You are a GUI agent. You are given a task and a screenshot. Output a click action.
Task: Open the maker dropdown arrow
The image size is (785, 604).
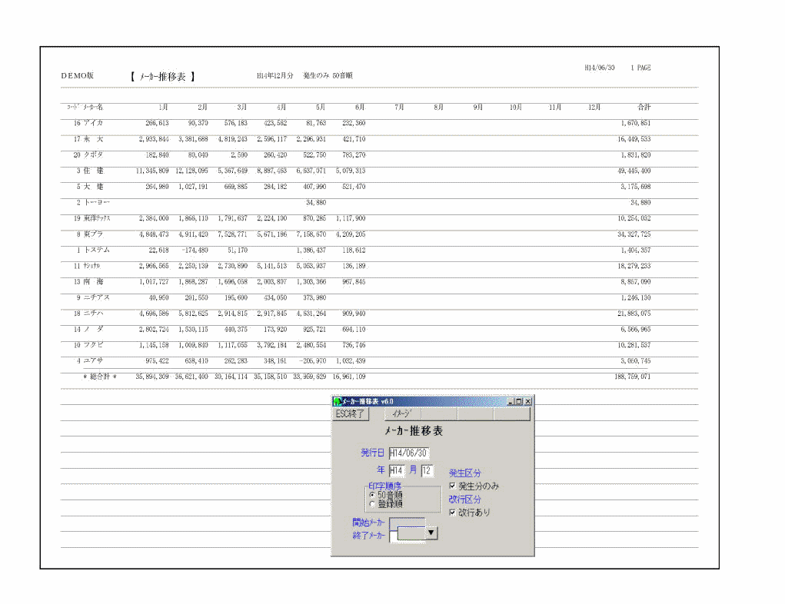[431, 533]
